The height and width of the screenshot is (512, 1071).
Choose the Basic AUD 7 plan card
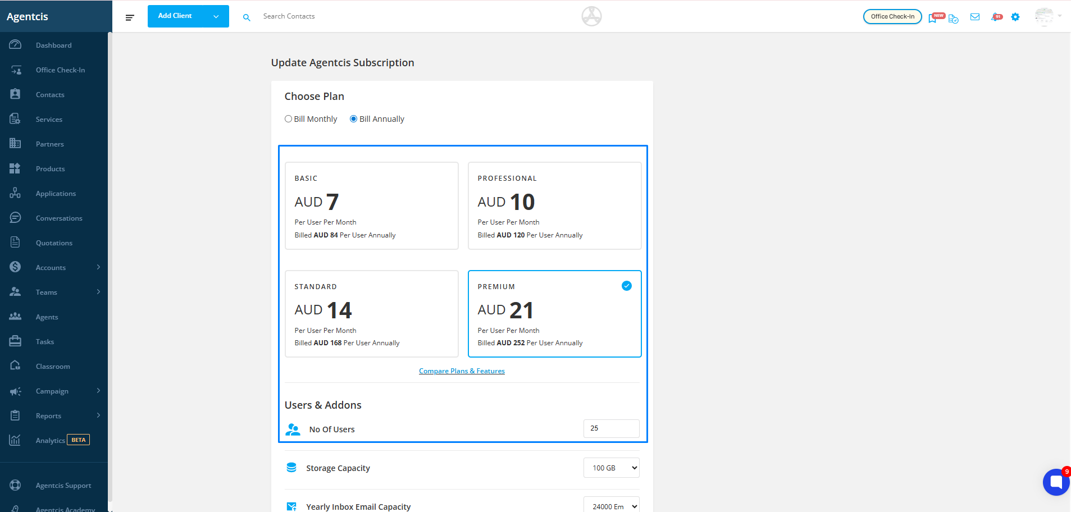point(372,205)
